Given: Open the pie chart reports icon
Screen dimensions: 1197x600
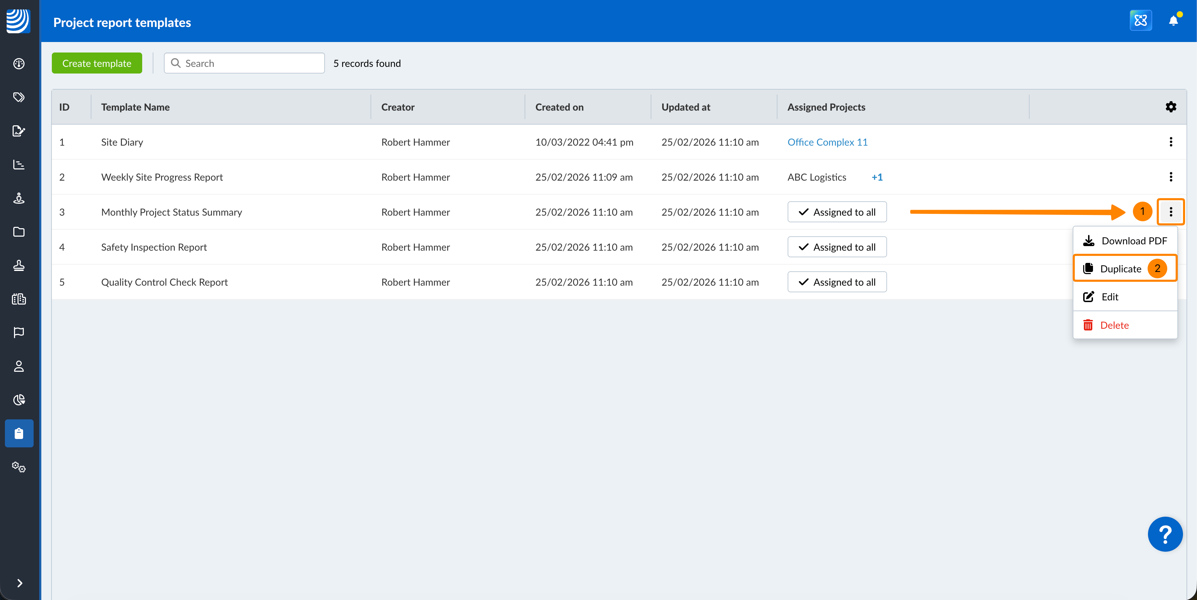Looking at the screenshot, I should 19,400.
